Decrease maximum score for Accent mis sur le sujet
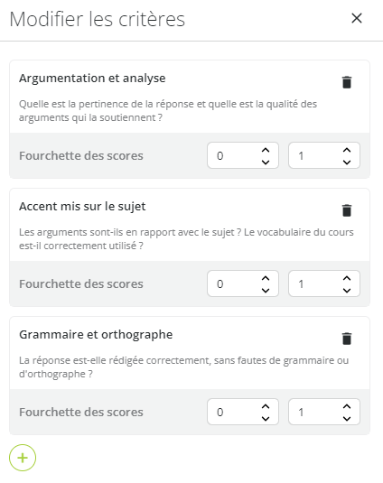The image size is (383, 483). tap(347, 290)
